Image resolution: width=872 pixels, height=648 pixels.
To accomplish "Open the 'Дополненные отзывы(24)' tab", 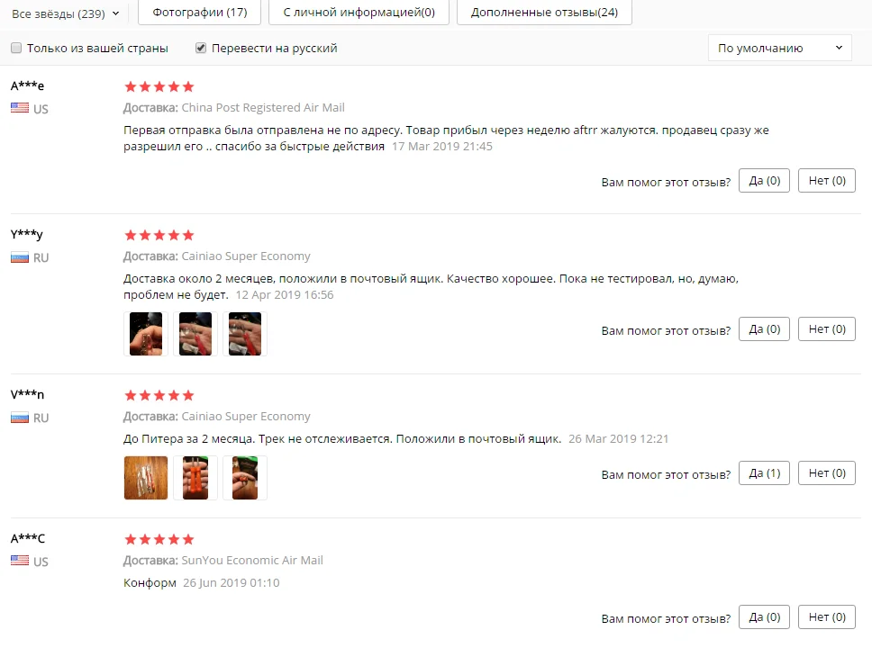I will tap(544, 12).
